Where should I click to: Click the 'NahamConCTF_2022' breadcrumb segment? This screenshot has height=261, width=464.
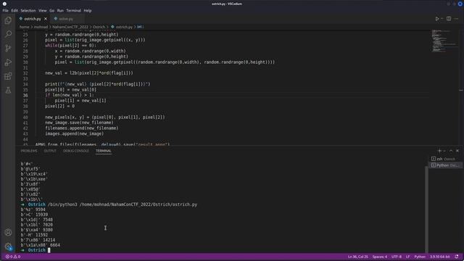pyautogui.click(x=70, y=27)
